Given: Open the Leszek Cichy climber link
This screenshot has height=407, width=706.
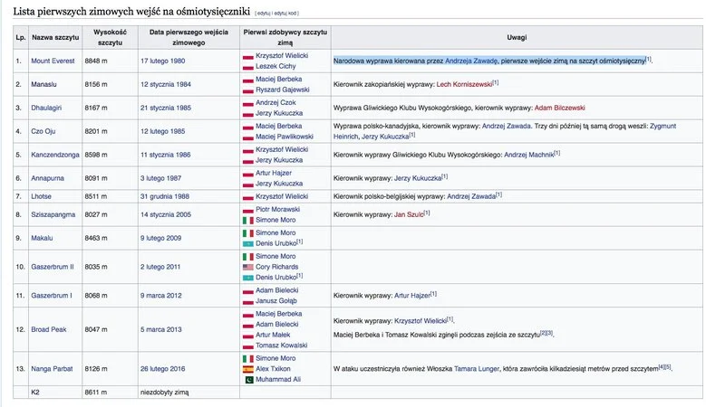Looking at the screenshot, I should pos(276,66).
